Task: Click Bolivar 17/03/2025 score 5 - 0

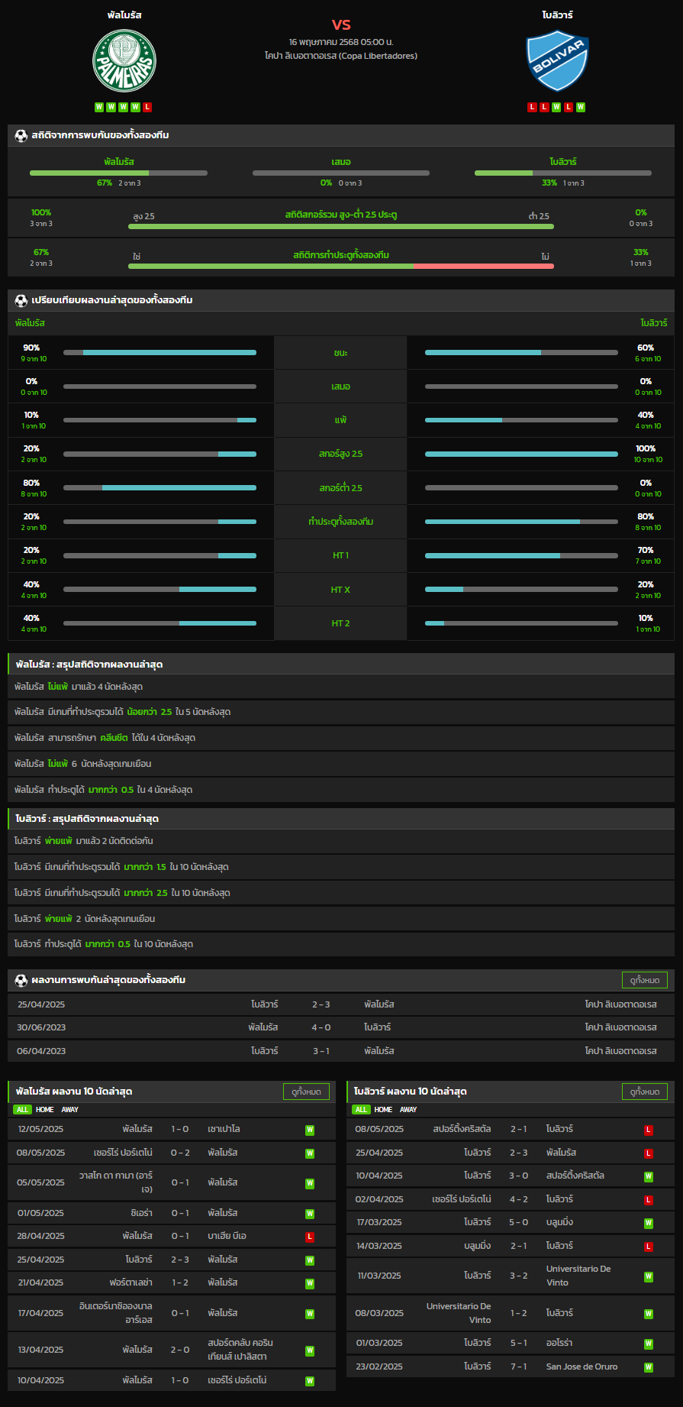Action: pyautogui.click(x=519, y=1222)
